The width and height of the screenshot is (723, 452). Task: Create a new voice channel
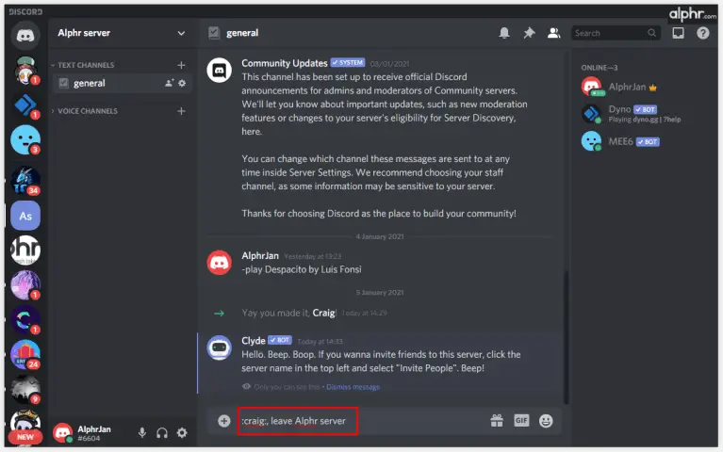[x=181, y=111]
